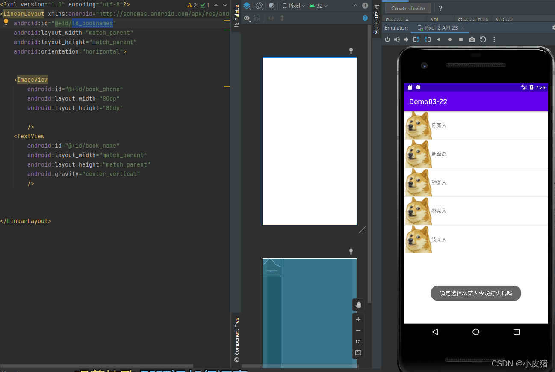Toggle view options eye icon
The width and height of the screenshot is (555, 372).
(247, 18)
